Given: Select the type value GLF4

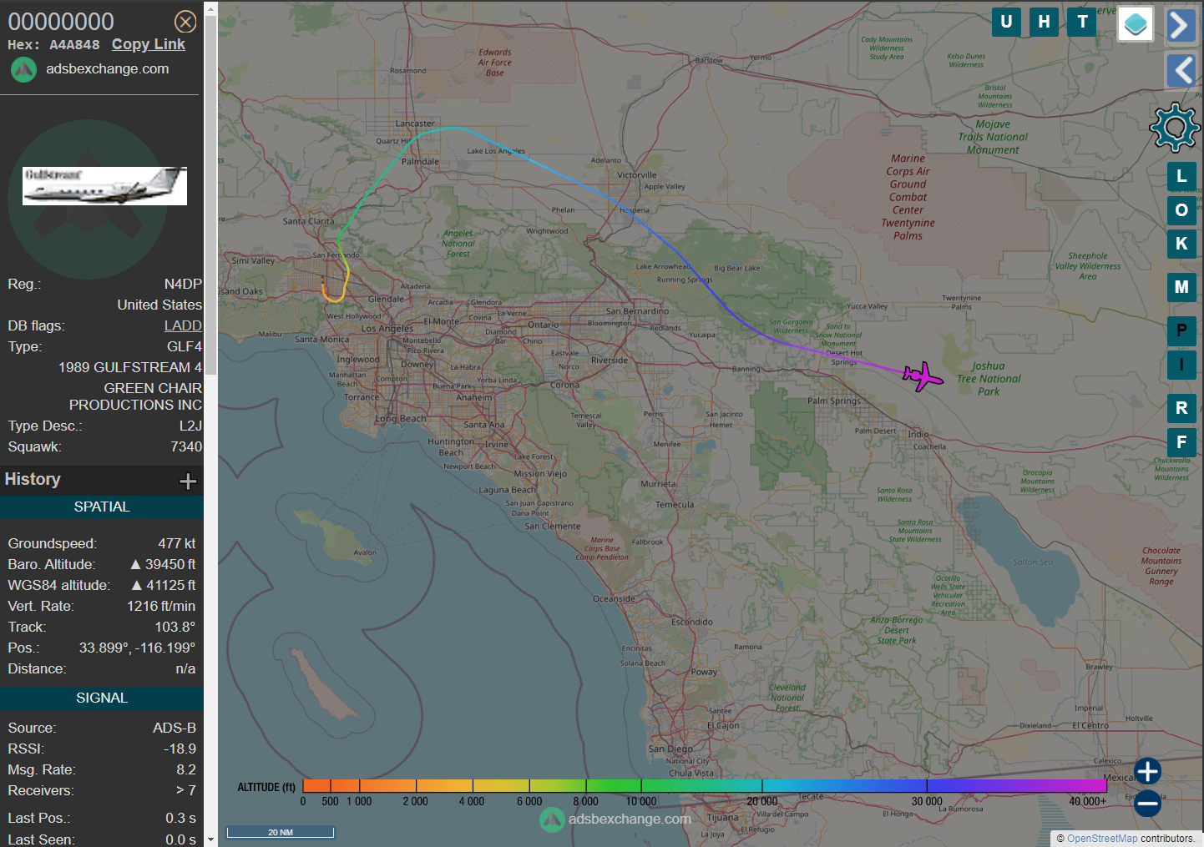Looking at the screenshot, I should [x=185, y=346].
